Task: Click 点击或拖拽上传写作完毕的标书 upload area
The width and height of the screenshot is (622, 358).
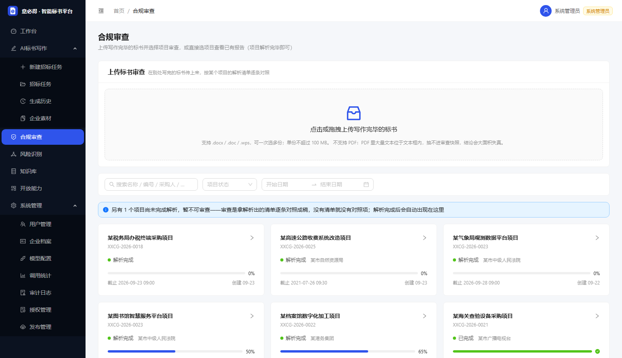Action: click(x=354, y=125)
